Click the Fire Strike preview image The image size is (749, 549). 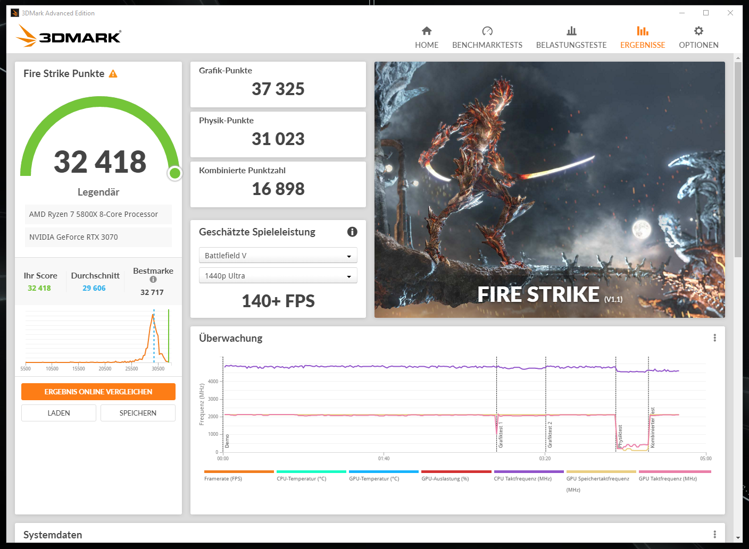[550, 190]
